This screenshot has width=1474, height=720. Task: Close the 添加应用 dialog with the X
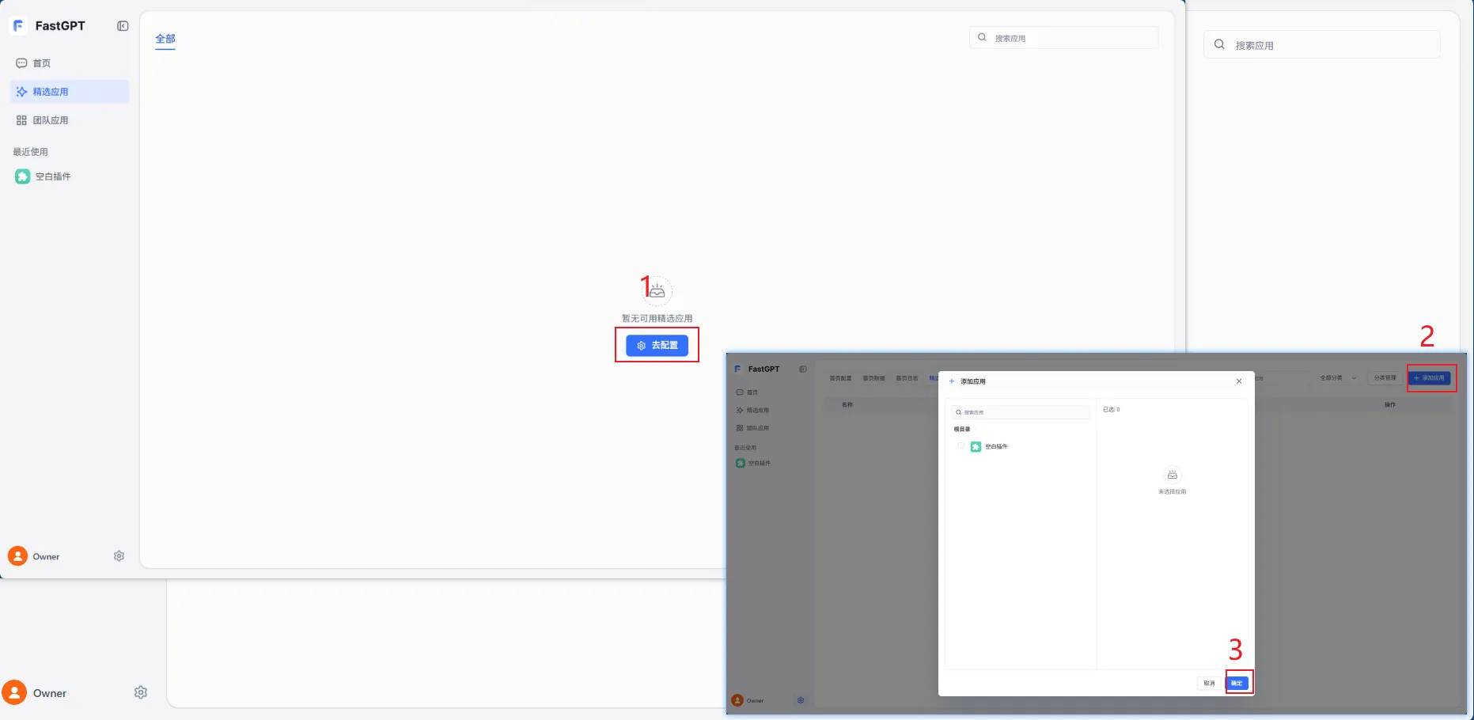click(x=1239, y=381)
